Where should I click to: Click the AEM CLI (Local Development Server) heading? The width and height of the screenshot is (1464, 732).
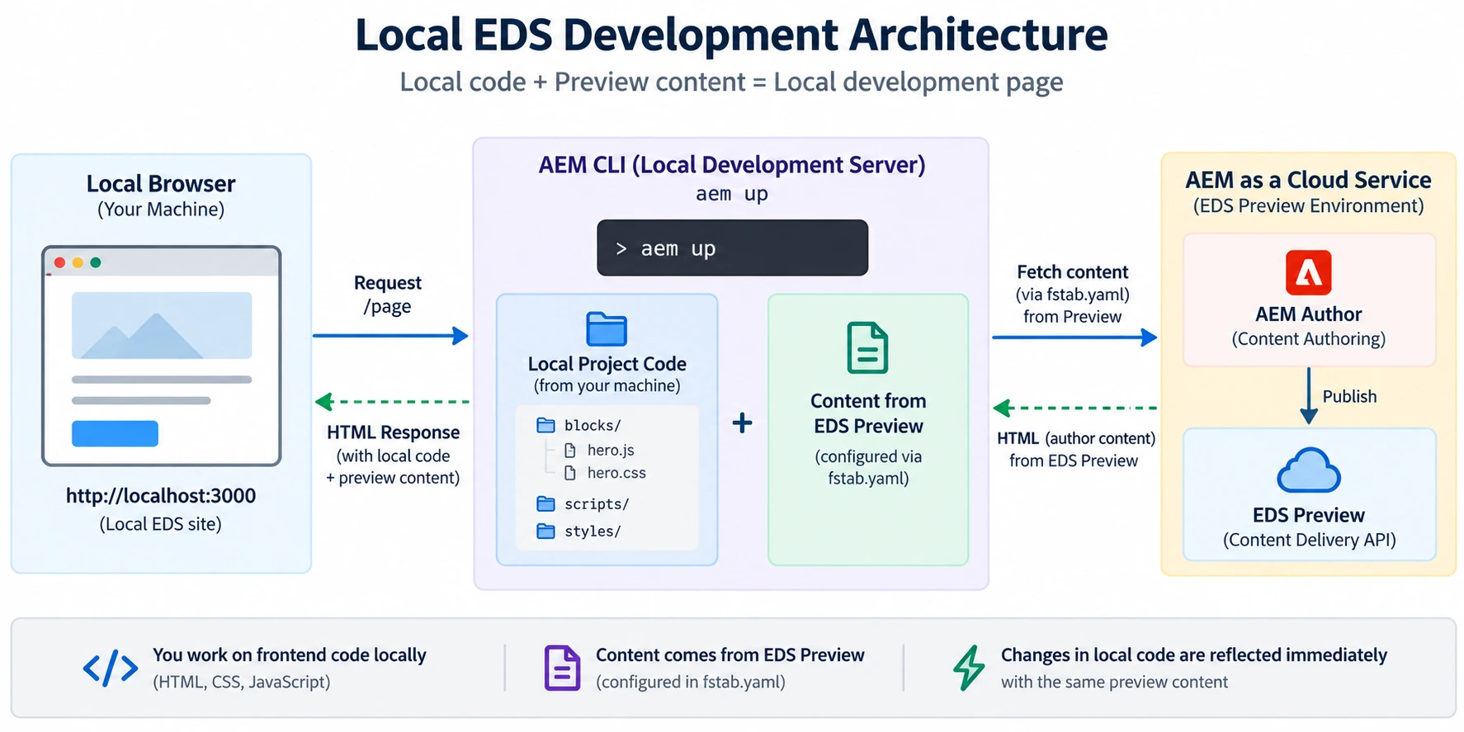732,165
